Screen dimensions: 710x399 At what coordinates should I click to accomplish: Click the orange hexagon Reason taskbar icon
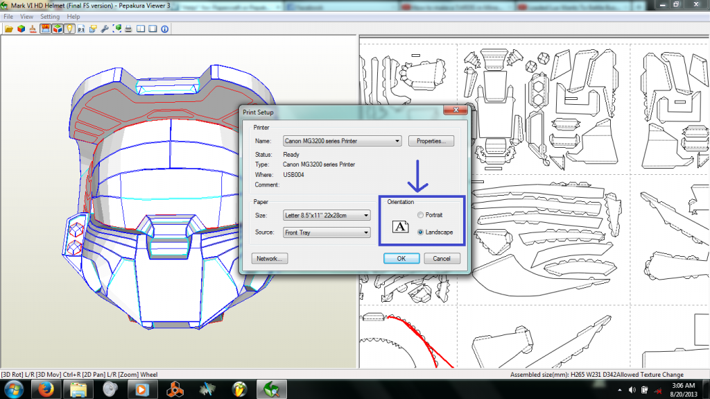click(x=175, y=389)
